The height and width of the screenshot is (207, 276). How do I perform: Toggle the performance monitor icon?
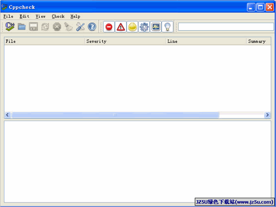[x=156, y=27]
